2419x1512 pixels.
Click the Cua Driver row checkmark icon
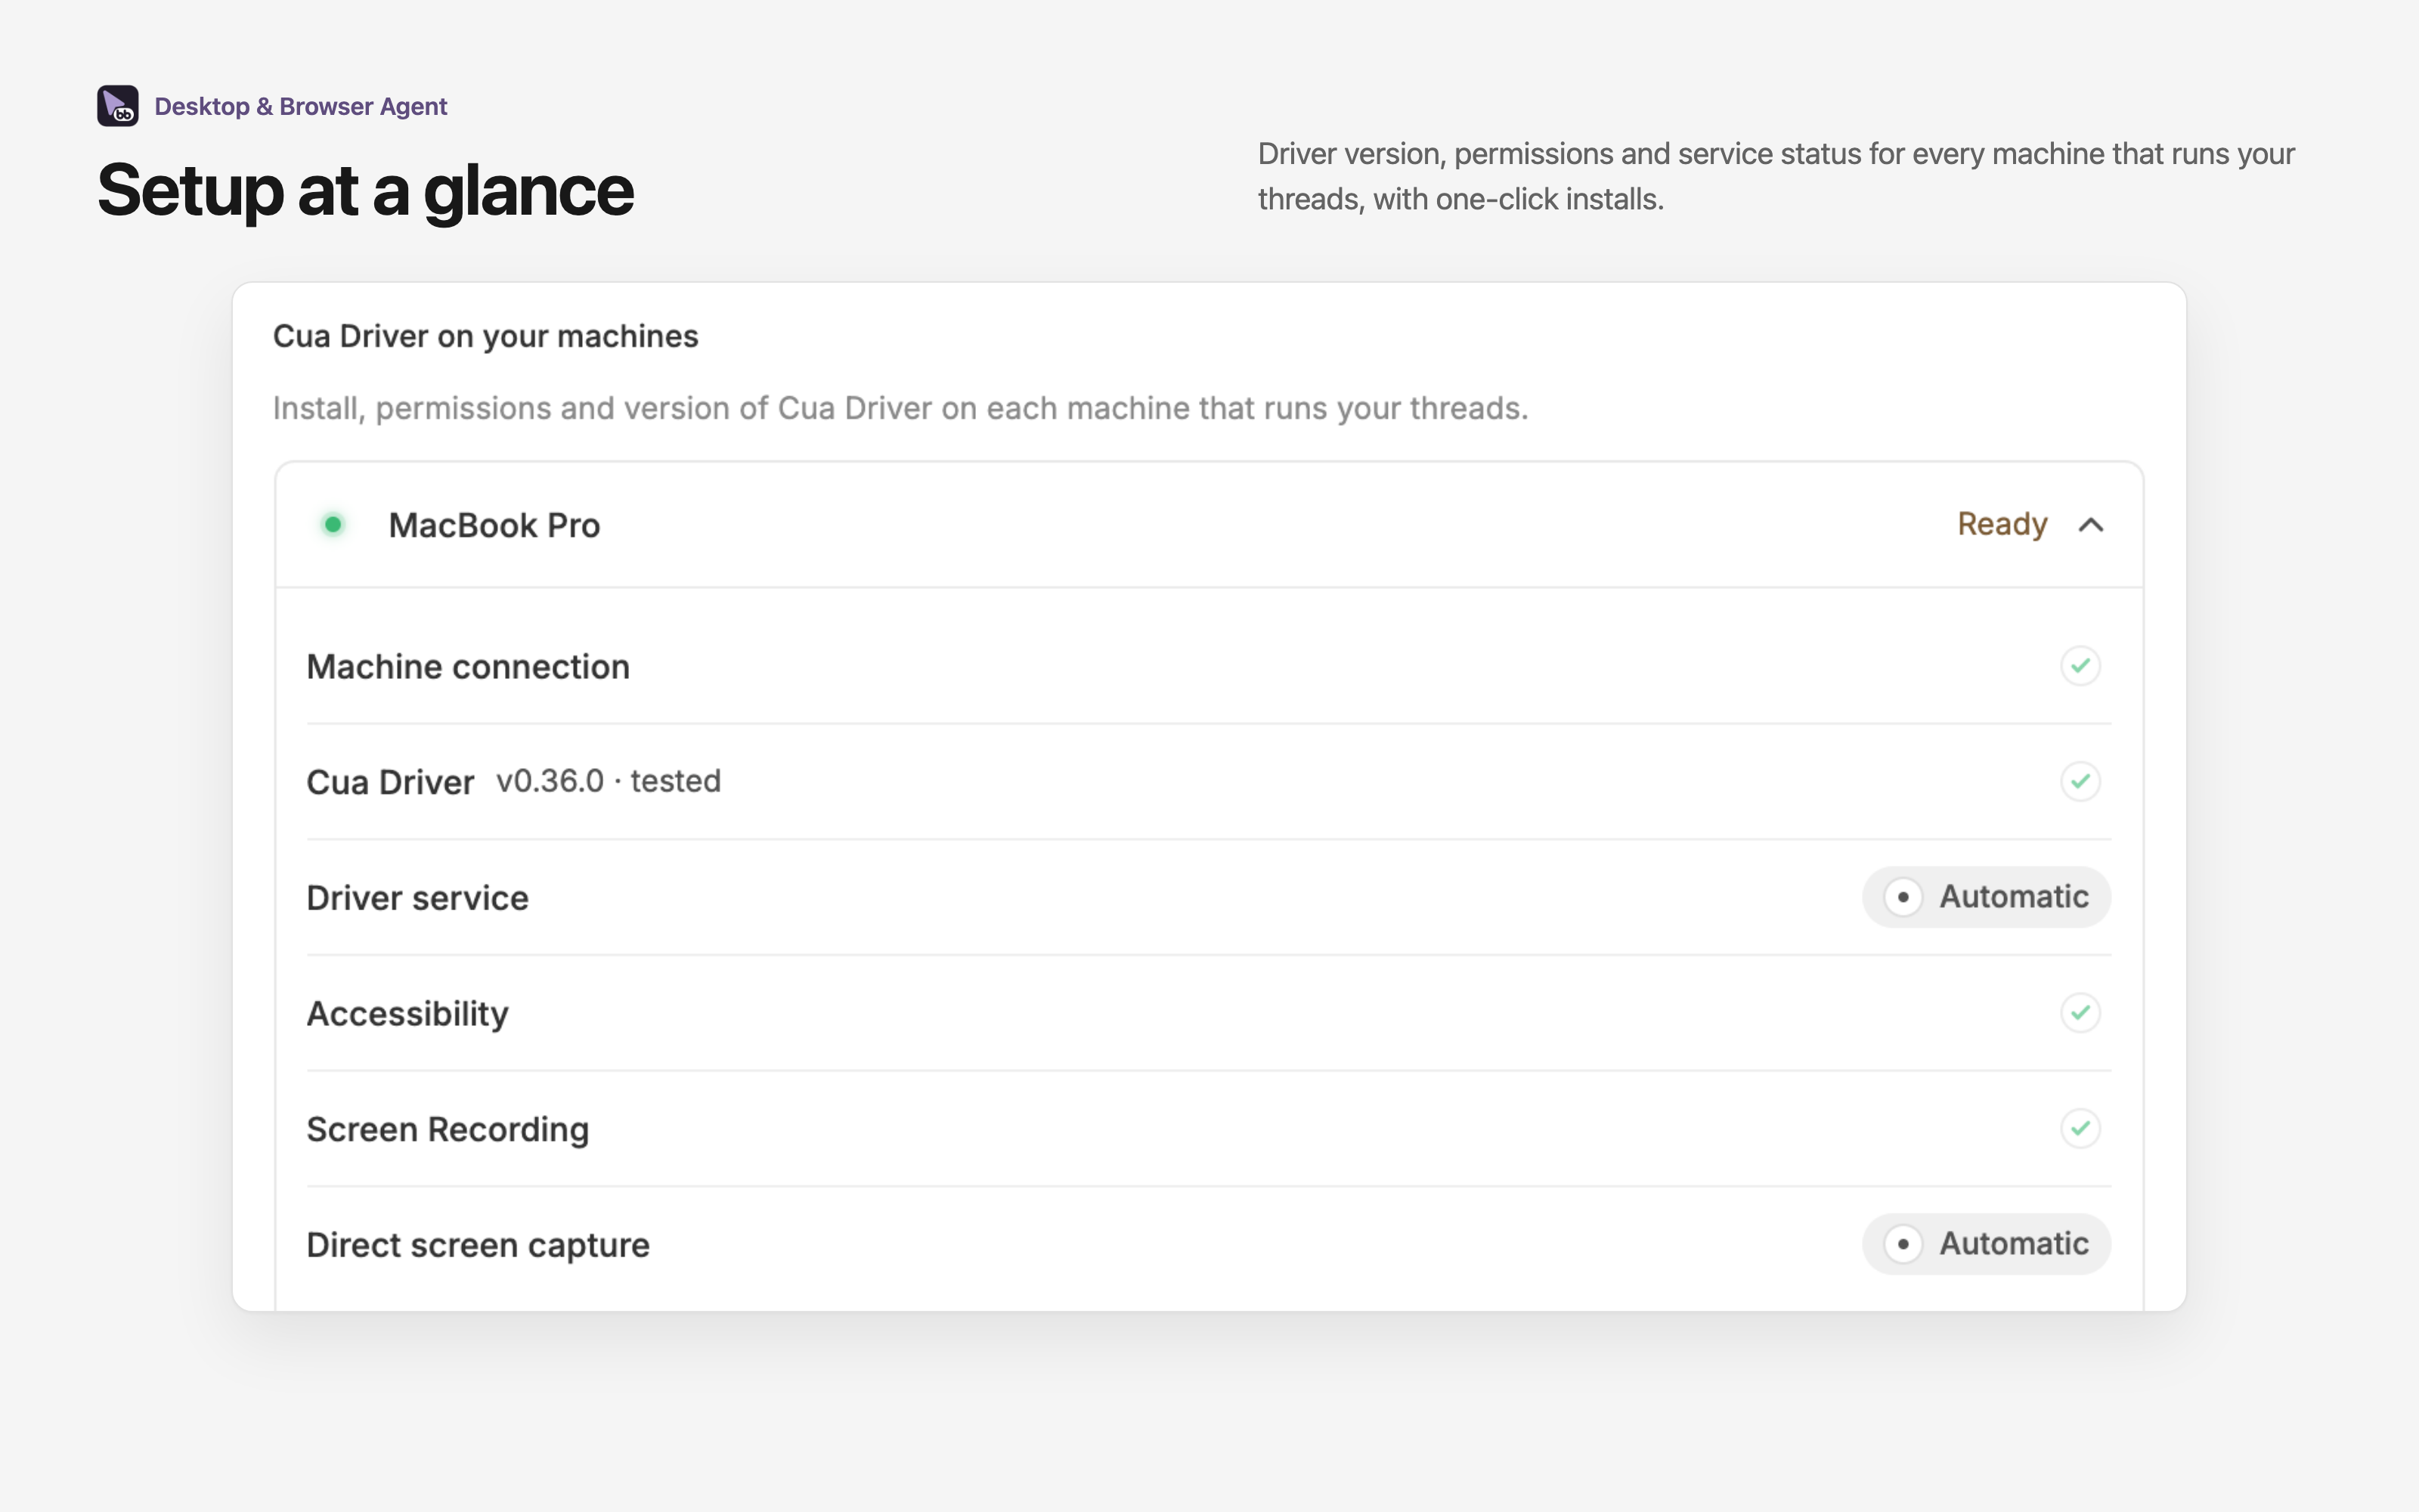(2080, 781)
